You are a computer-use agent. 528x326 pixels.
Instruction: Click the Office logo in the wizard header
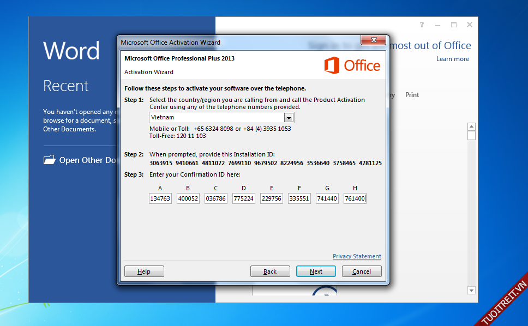pyautogui.click(x=352, y=66)
